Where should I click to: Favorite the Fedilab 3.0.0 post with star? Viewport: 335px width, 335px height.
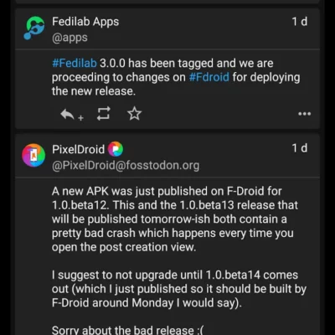(134, 114)
